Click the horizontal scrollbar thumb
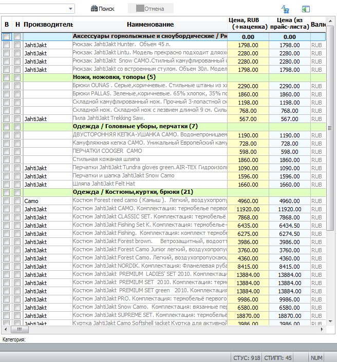The image size is (337, 362). 20,330
